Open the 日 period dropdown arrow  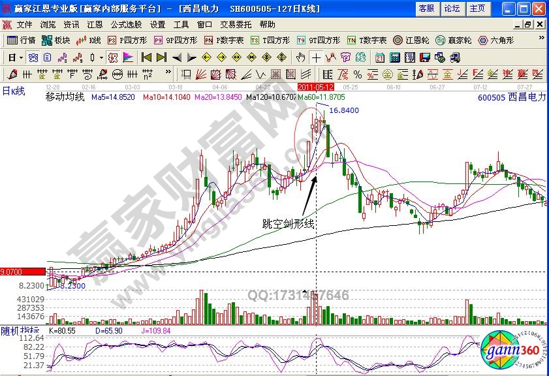pyautogui.click(x=22, y=57)
